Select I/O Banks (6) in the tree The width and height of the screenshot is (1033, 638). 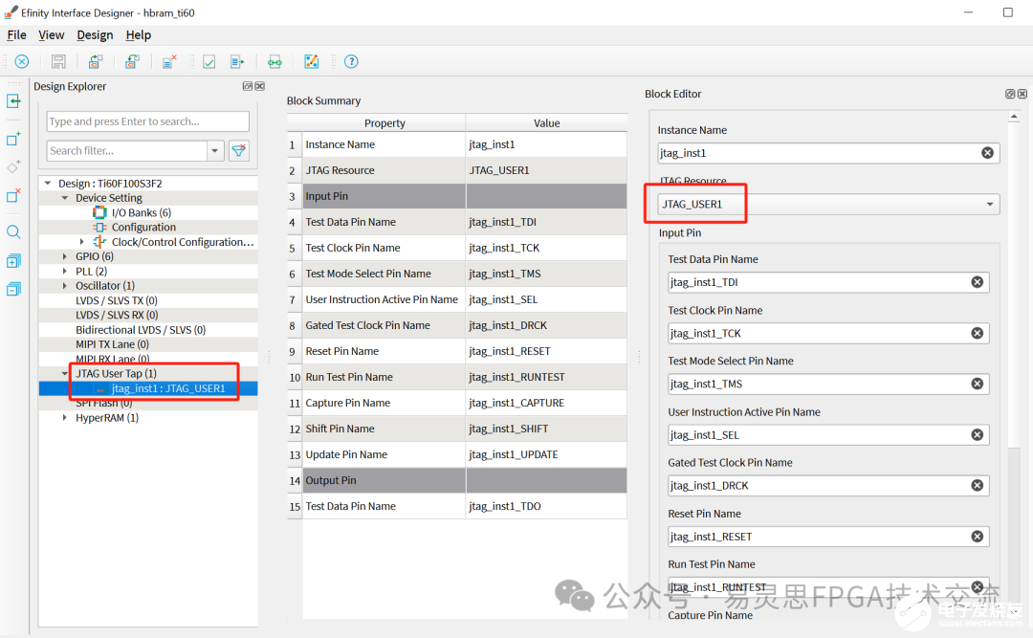[141, 212]
